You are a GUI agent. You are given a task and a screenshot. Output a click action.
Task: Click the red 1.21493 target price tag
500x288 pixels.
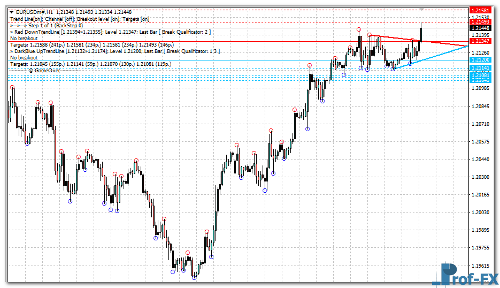[x=479, y=21]
